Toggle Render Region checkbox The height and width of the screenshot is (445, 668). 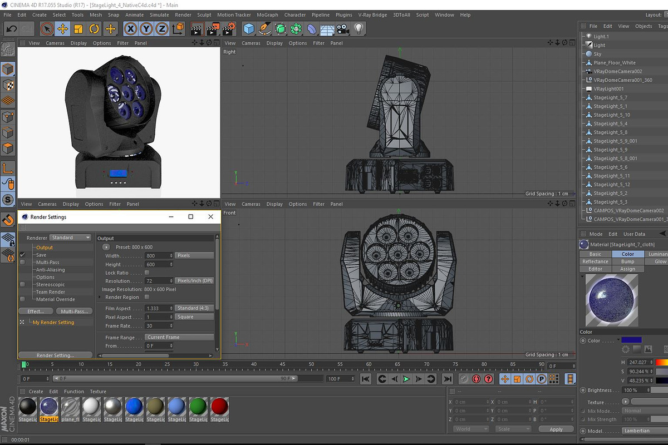point(147,297)
